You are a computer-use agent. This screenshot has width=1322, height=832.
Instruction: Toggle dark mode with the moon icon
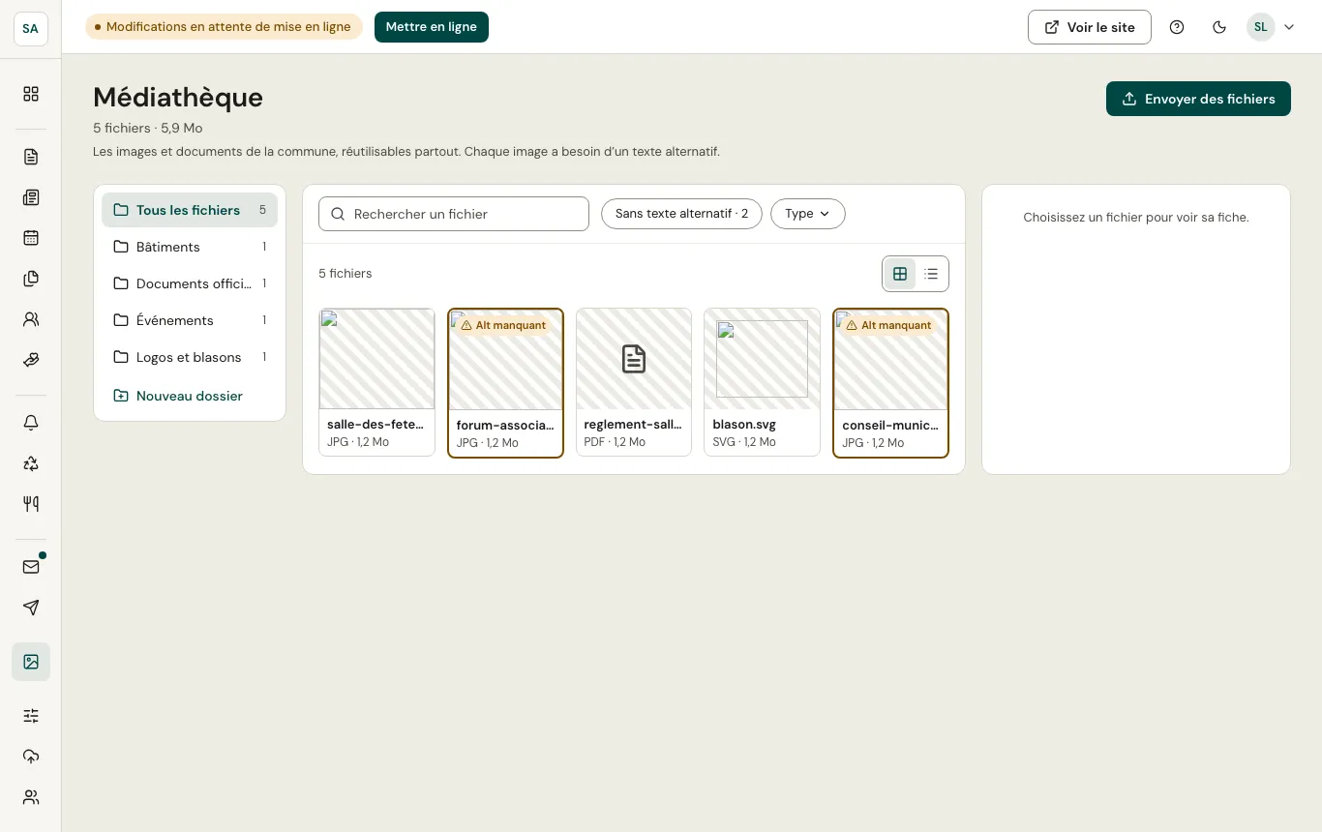(1219, 27)
